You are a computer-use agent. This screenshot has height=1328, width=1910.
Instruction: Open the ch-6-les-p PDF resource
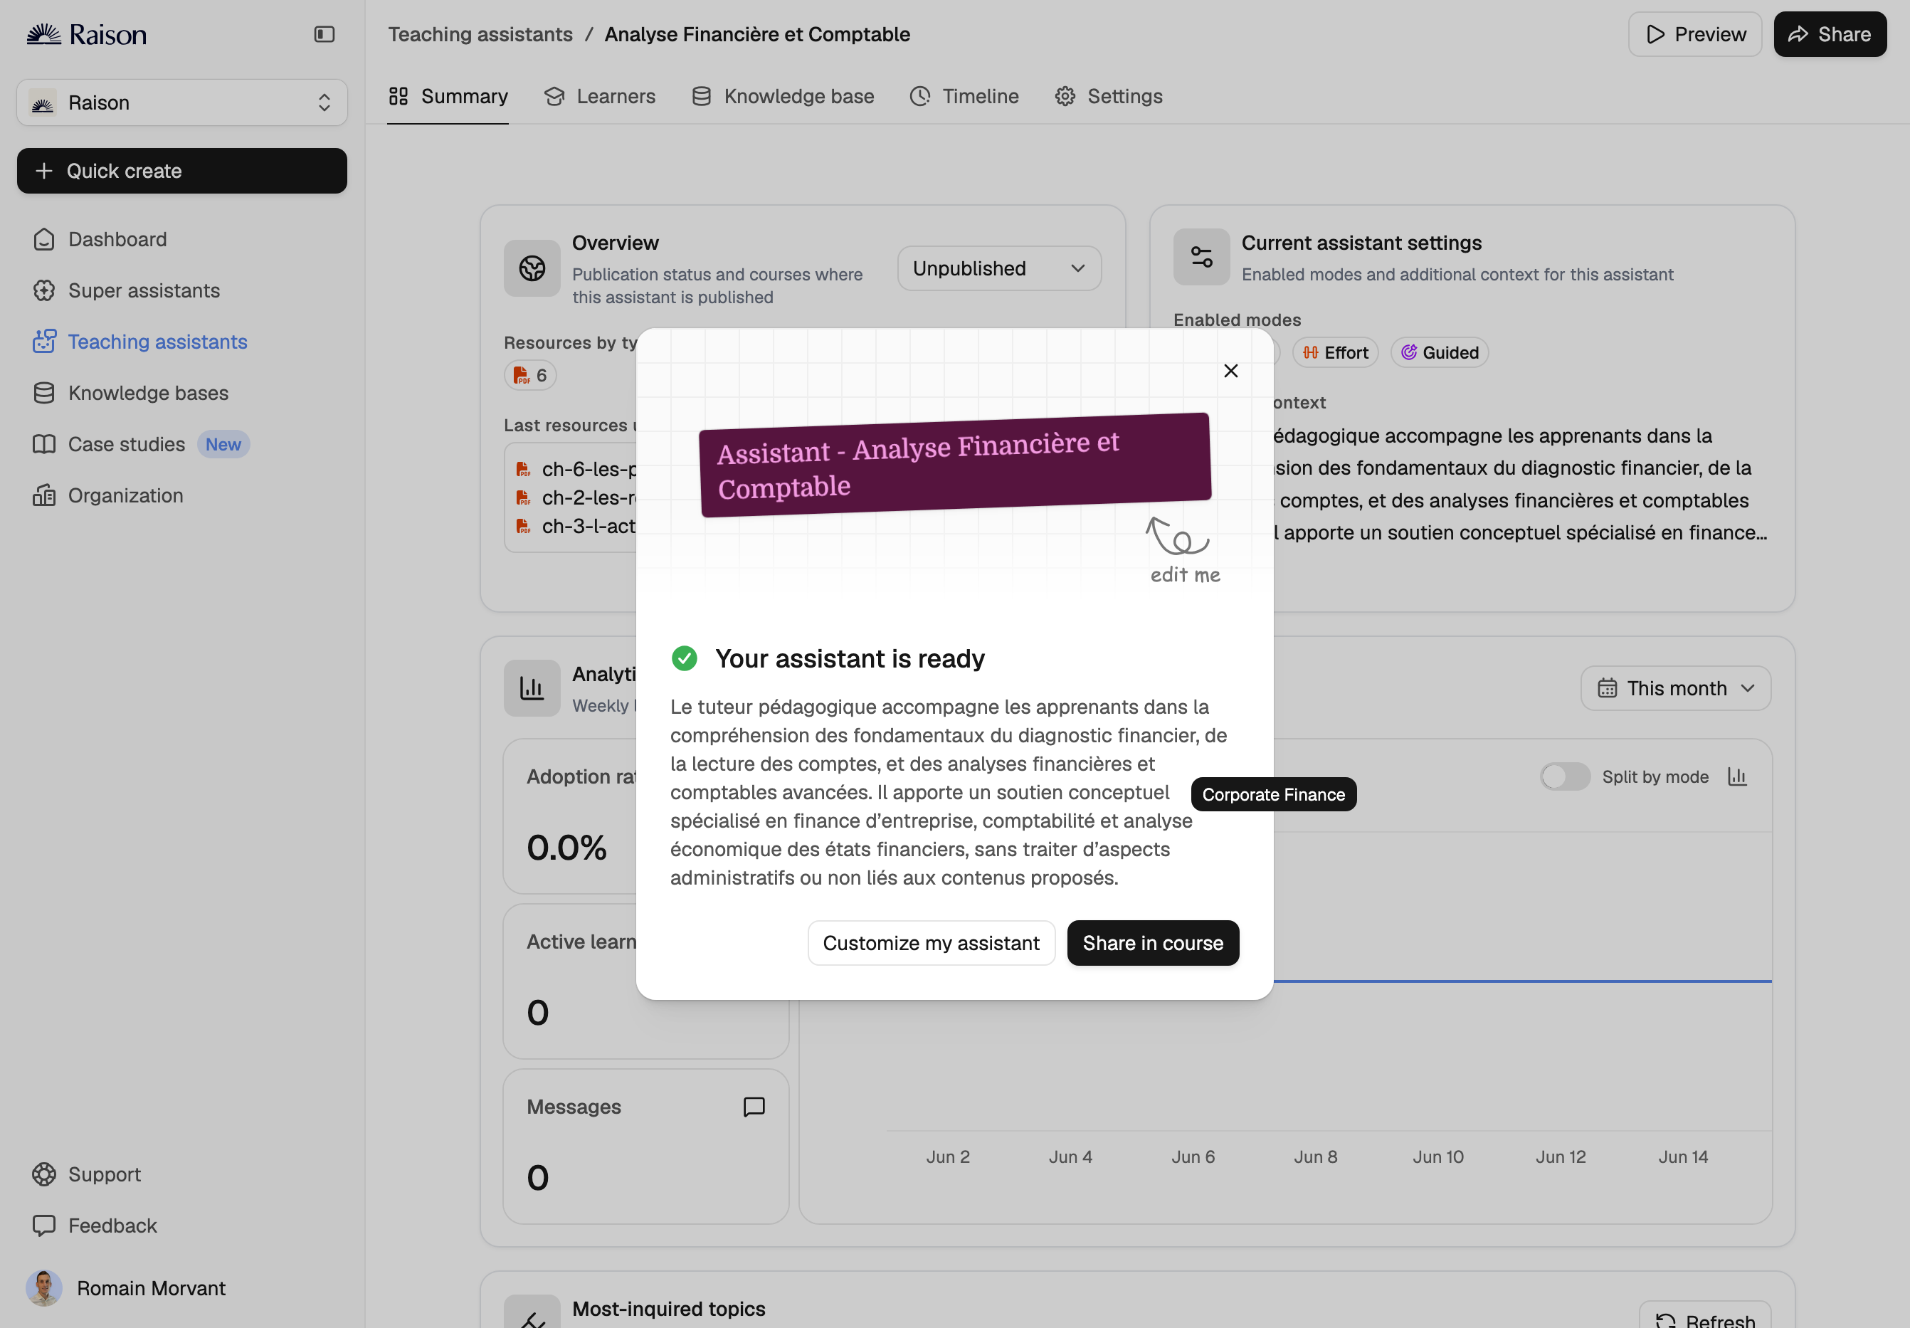[x=576, y=469]
